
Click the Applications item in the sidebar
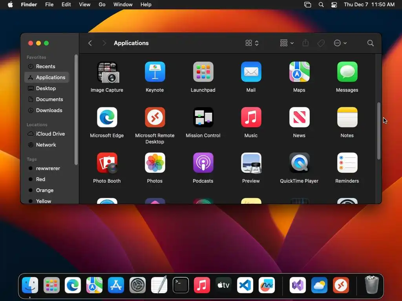(x=47, y=77)
